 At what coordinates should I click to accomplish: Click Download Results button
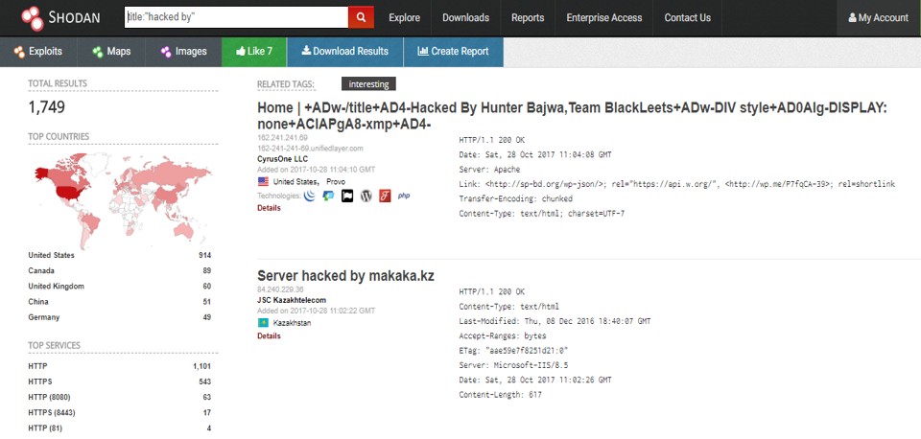[344, 52]
